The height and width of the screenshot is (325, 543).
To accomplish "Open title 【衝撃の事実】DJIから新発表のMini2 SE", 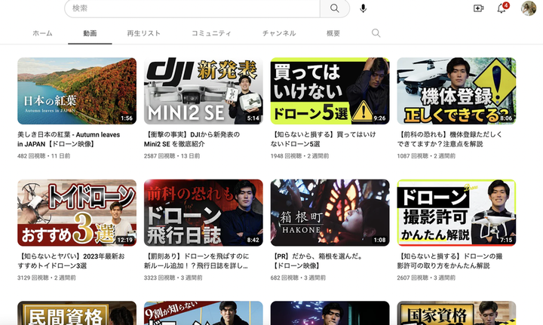I will (192, 140).
